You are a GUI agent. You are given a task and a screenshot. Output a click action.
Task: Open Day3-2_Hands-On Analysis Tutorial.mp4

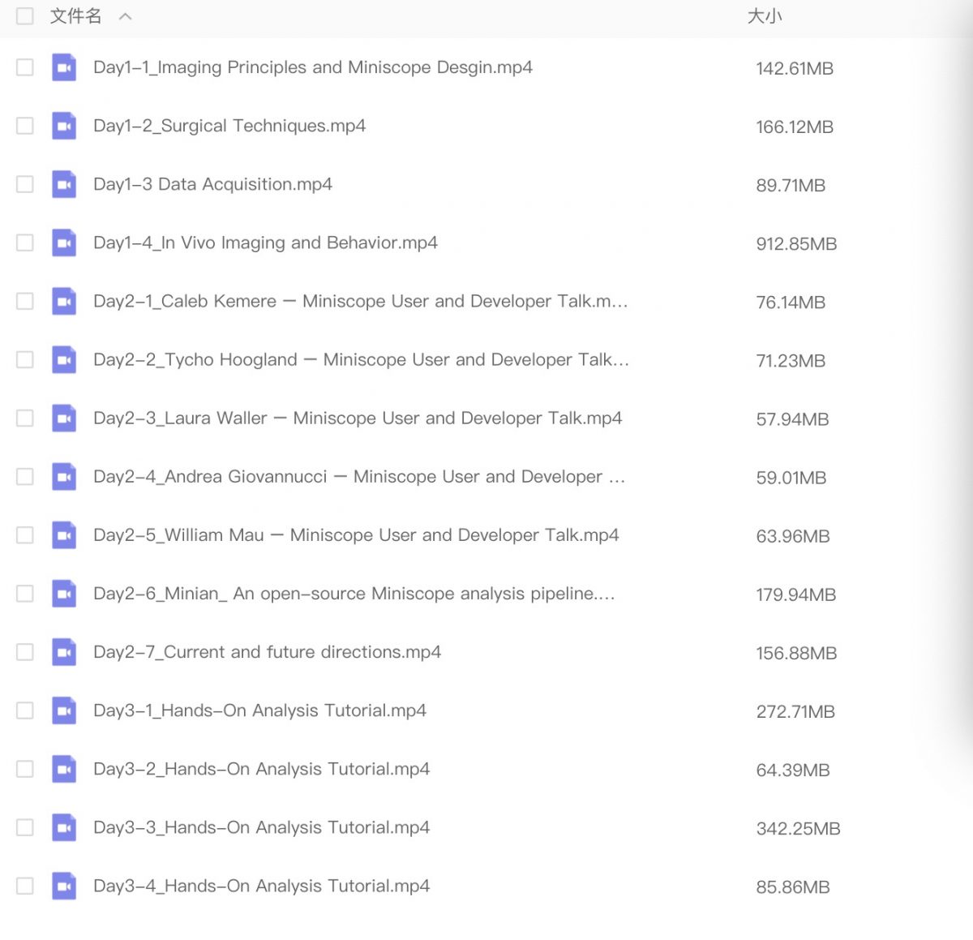click(x=261, y=769)
